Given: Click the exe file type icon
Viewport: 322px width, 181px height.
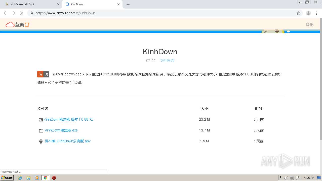Looking at the screenshot, I should 41,131.
